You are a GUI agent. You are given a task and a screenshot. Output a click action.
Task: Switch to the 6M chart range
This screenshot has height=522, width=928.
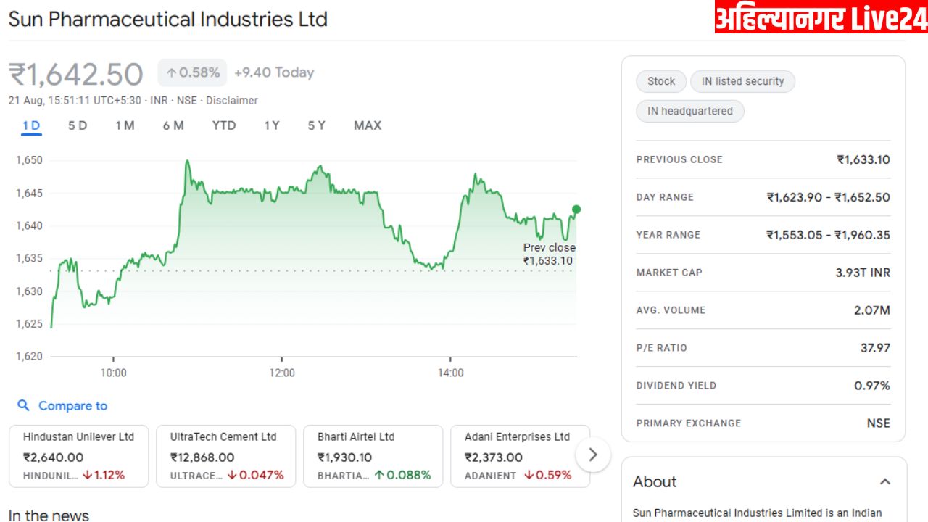click(173, 125)
